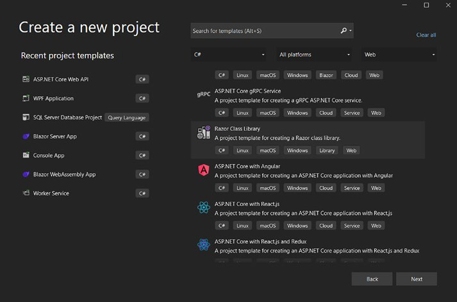The height and width of the screenshot is (302, 457).
Task: Click the search magnifier icon
Action: tap(344, 31)
